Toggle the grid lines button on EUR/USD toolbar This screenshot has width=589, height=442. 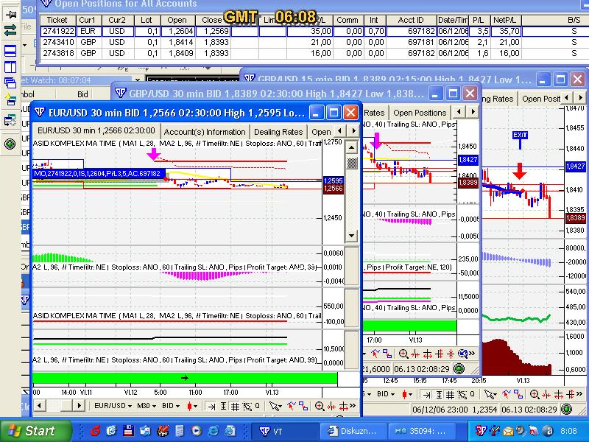[233, 406]
